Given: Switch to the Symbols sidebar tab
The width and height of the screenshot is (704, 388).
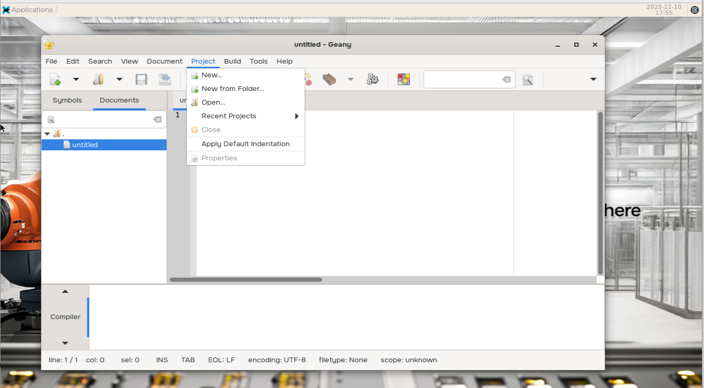Looking at the screenshot, I should [x=67, y=100].
